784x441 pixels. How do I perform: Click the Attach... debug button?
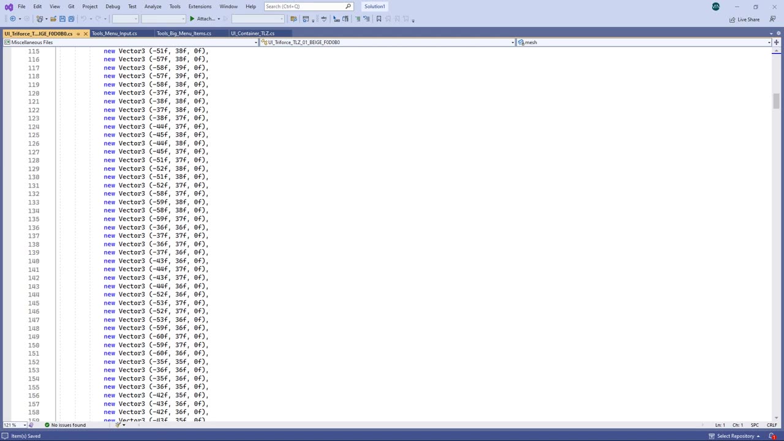[205, 19]
